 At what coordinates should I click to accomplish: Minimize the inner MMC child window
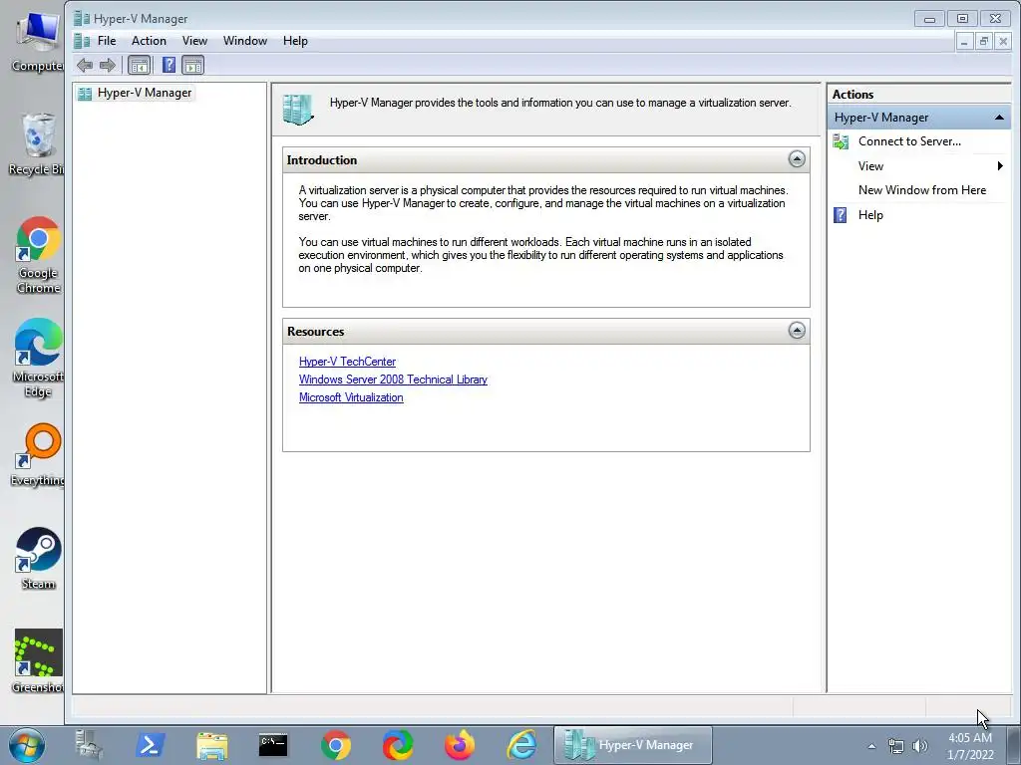(x=964, y=42)
